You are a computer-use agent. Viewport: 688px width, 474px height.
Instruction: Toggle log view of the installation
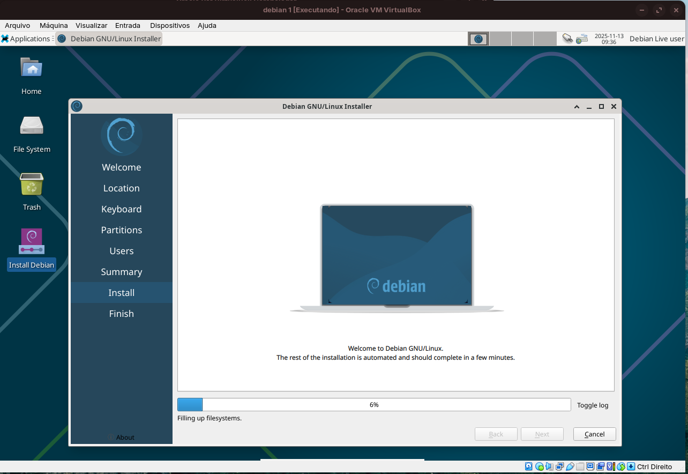[x=593, y=405]
